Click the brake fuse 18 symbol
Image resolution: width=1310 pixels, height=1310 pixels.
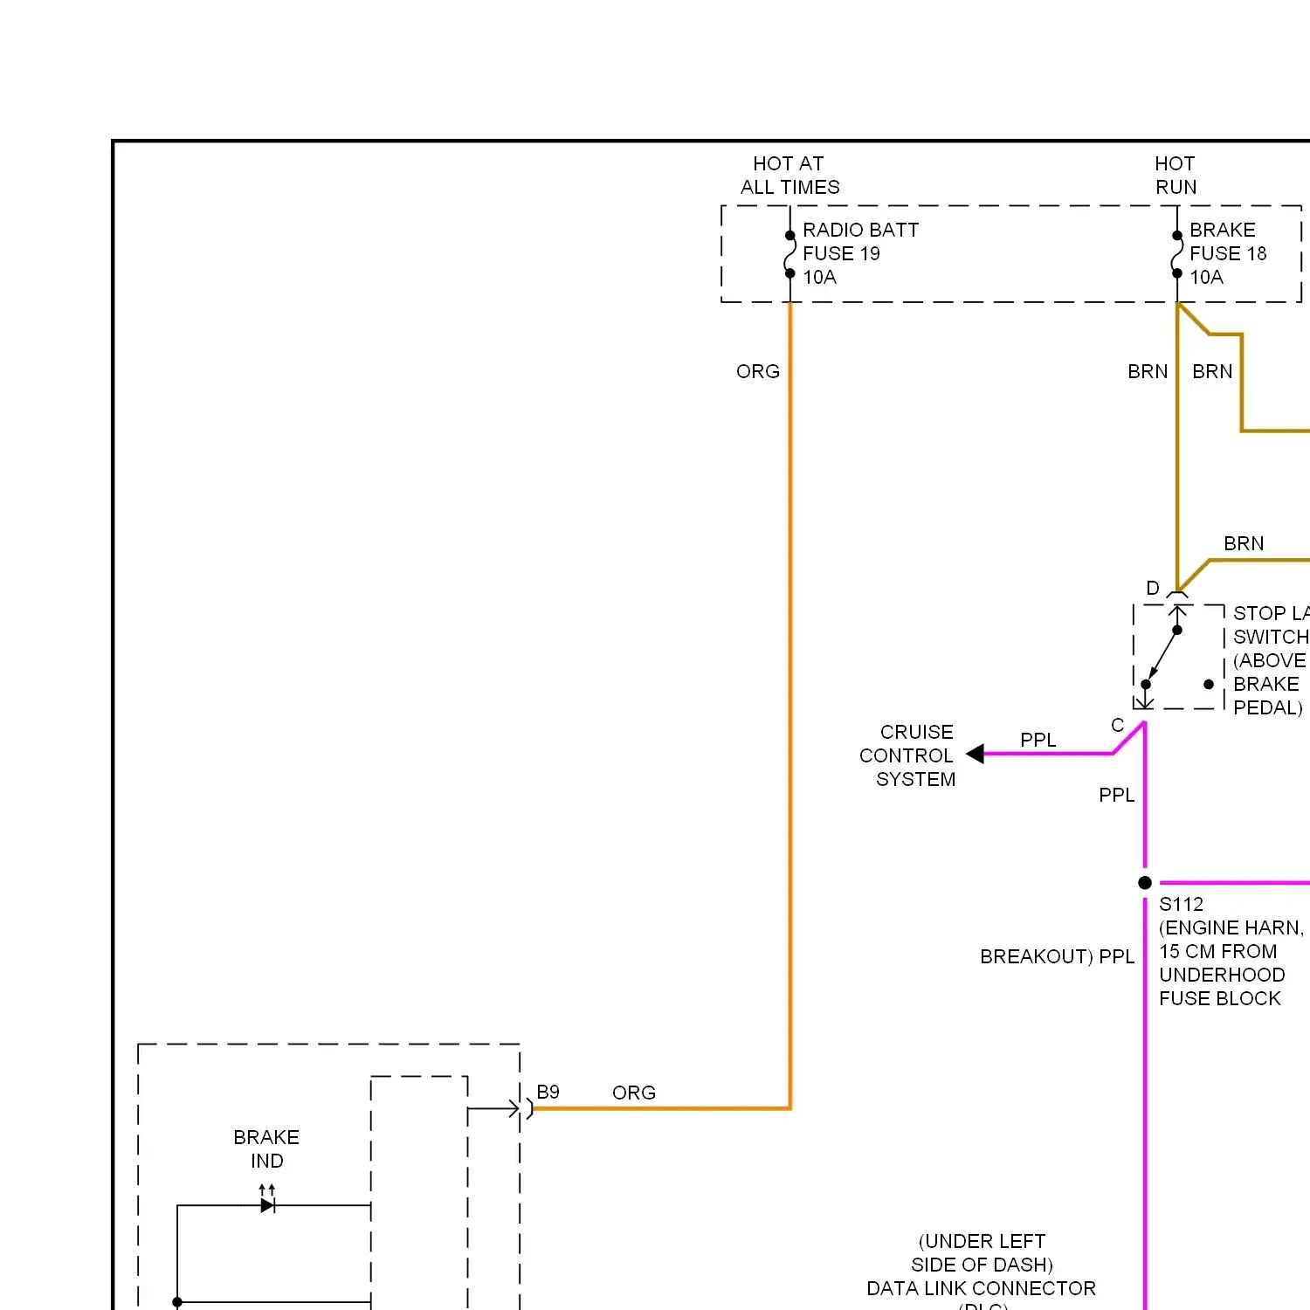tap(1176, 254)
